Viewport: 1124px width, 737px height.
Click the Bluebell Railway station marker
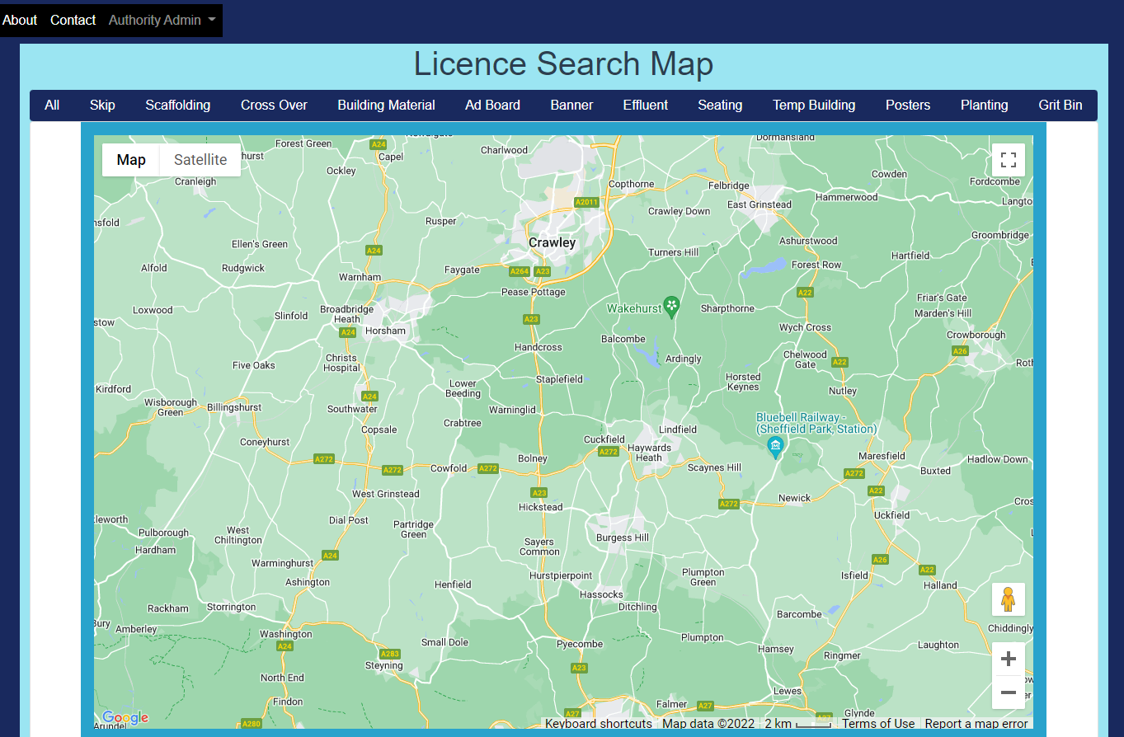775,448
